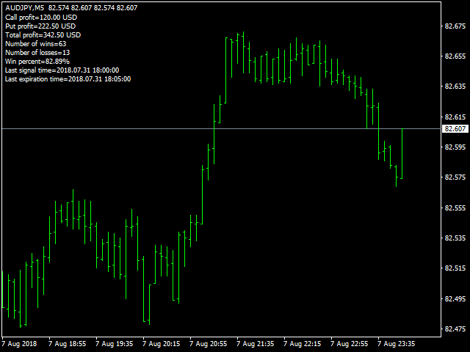Click the Last expiration time label
Viewport: 470px width, 352px height.
68,79
